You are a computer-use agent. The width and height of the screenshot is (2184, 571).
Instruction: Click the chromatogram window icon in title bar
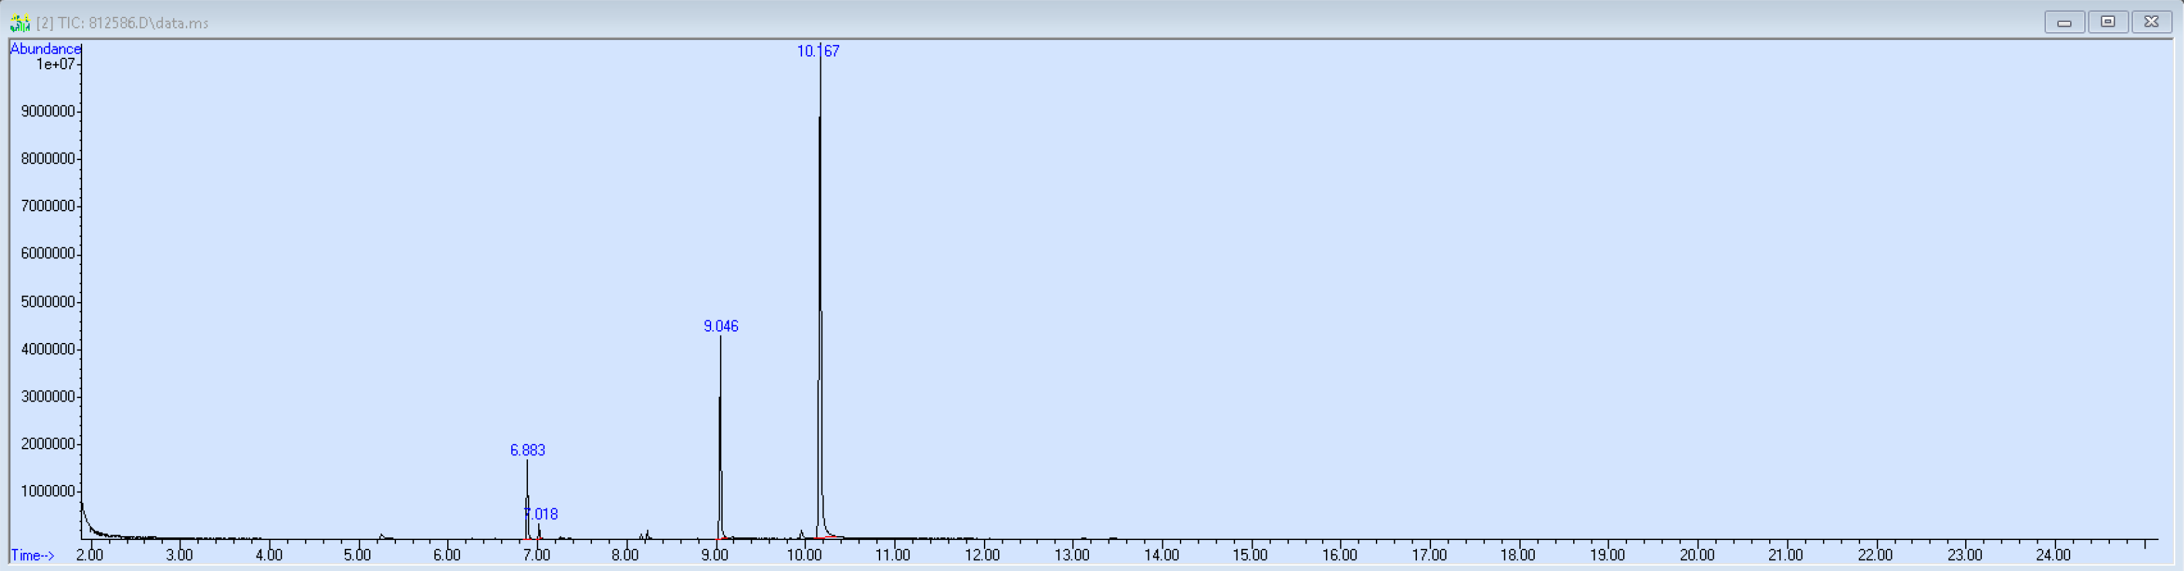[20, 23]
